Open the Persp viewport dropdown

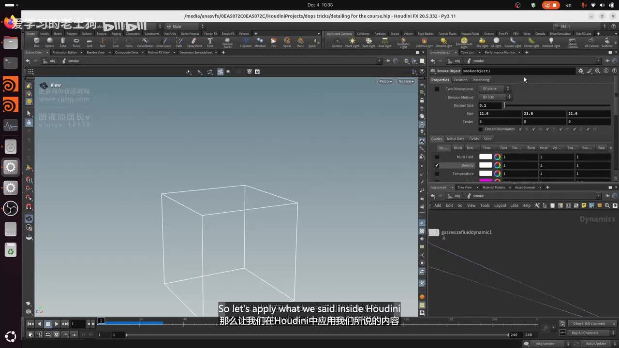click(x=385, y=81)
